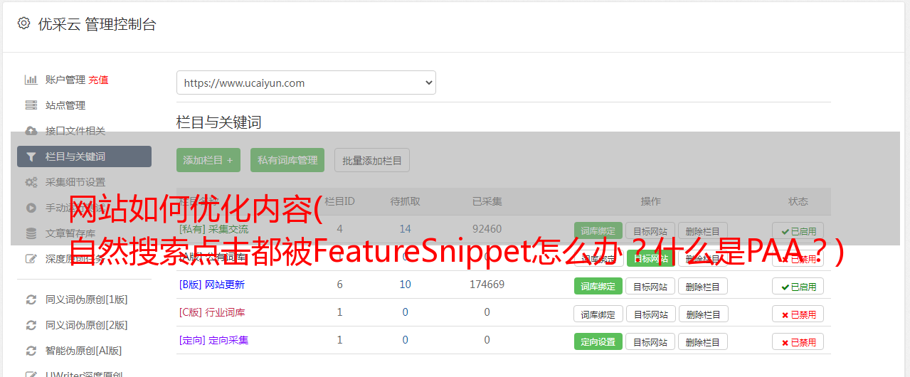Image resolution: width=910 pixels, height=377 pixels.
Task: Click 批量添加栏目 button
Action: coord(372,160)
